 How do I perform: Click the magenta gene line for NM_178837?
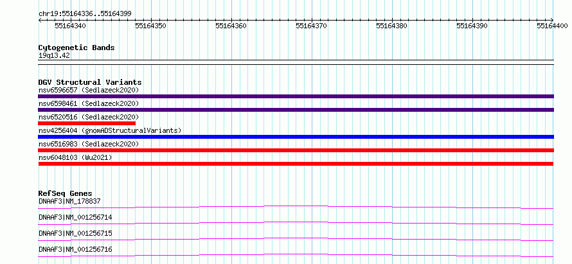click(x=296, y=207)
